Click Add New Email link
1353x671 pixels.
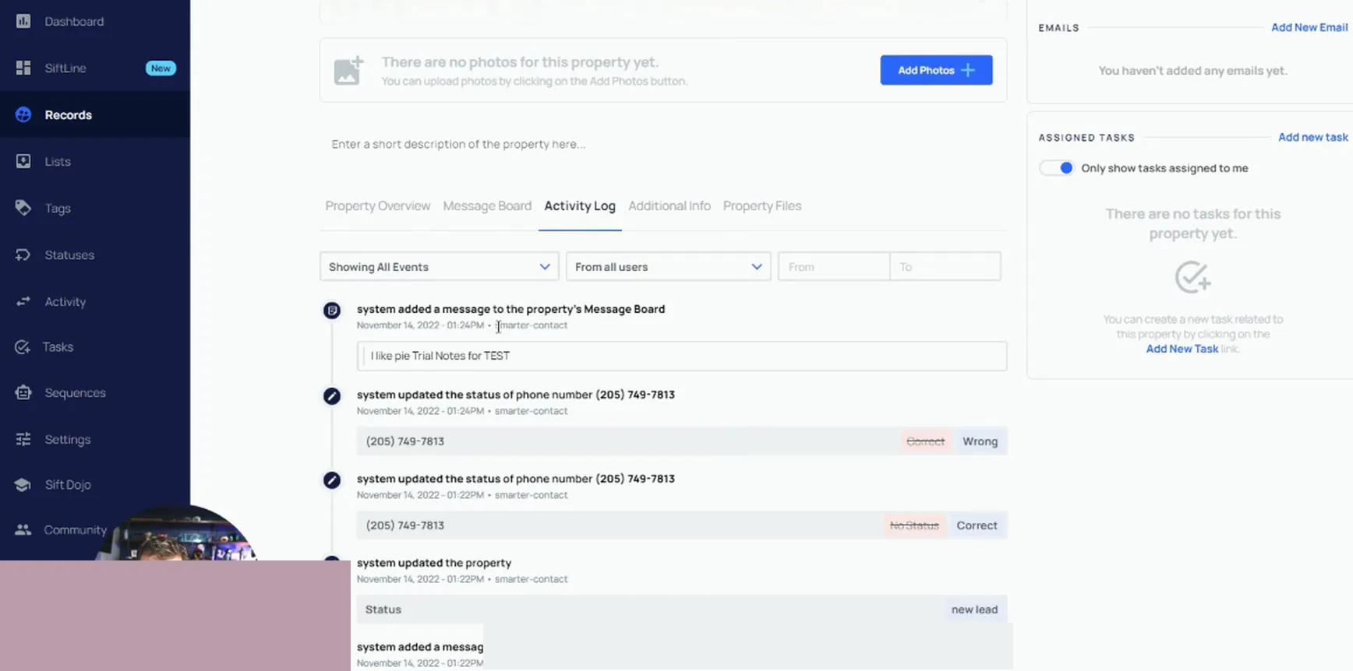click(1309, 27)
